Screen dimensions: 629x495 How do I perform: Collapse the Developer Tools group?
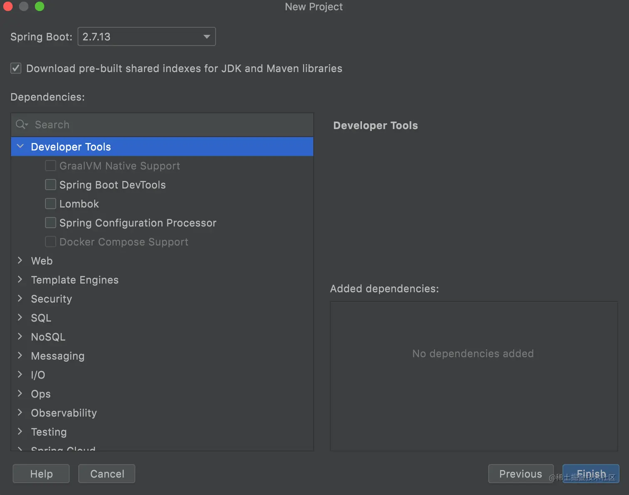pos(20,147)
